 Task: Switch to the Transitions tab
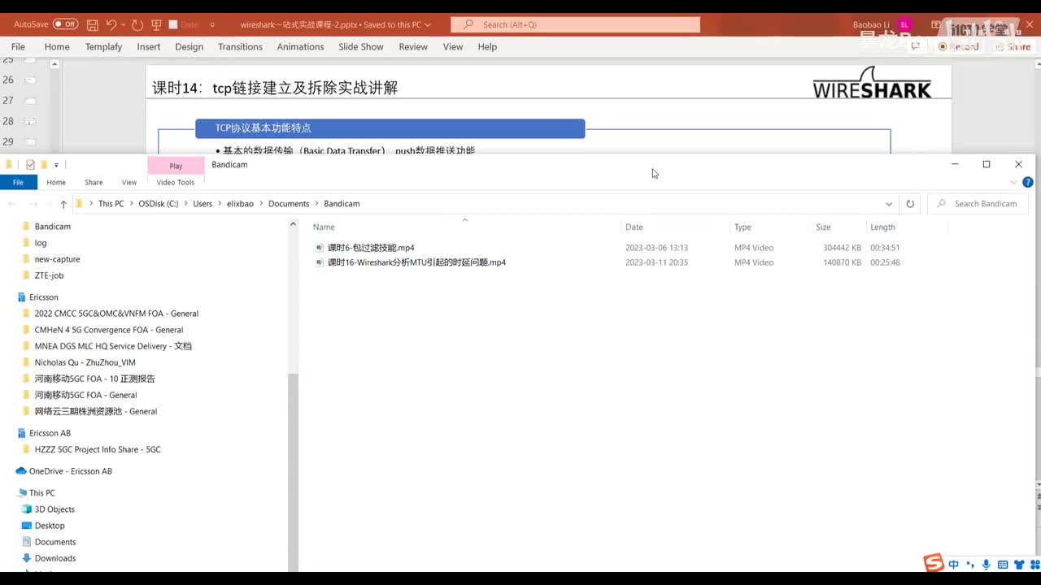tap(240, 47)
